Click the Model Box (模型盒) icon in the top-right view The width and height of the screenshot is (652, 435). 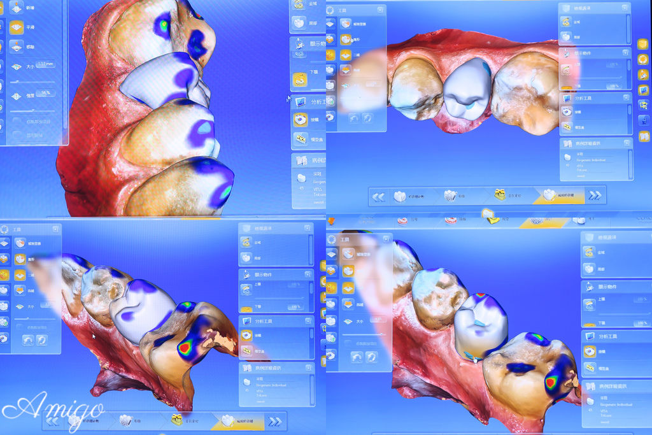click(567, 127)
